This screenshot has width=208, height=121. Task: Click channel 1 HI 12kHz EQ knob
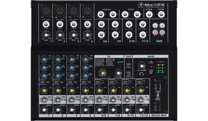coord(44,59)
